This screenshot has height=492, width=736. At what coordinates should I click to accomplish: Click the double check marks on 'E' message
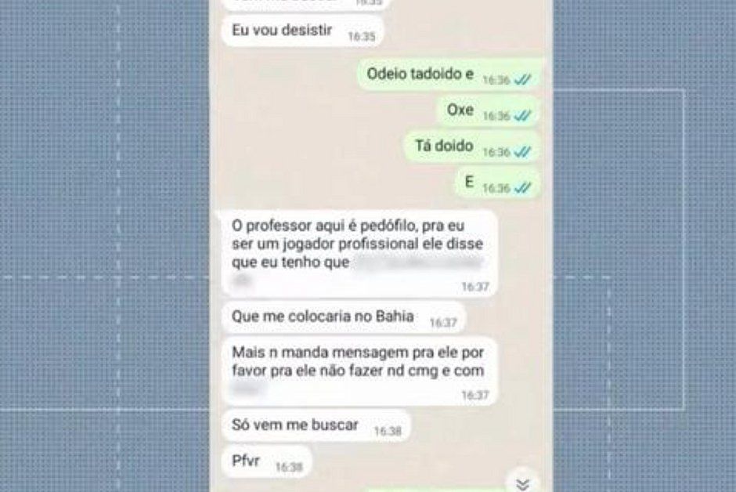coord(522,188)
